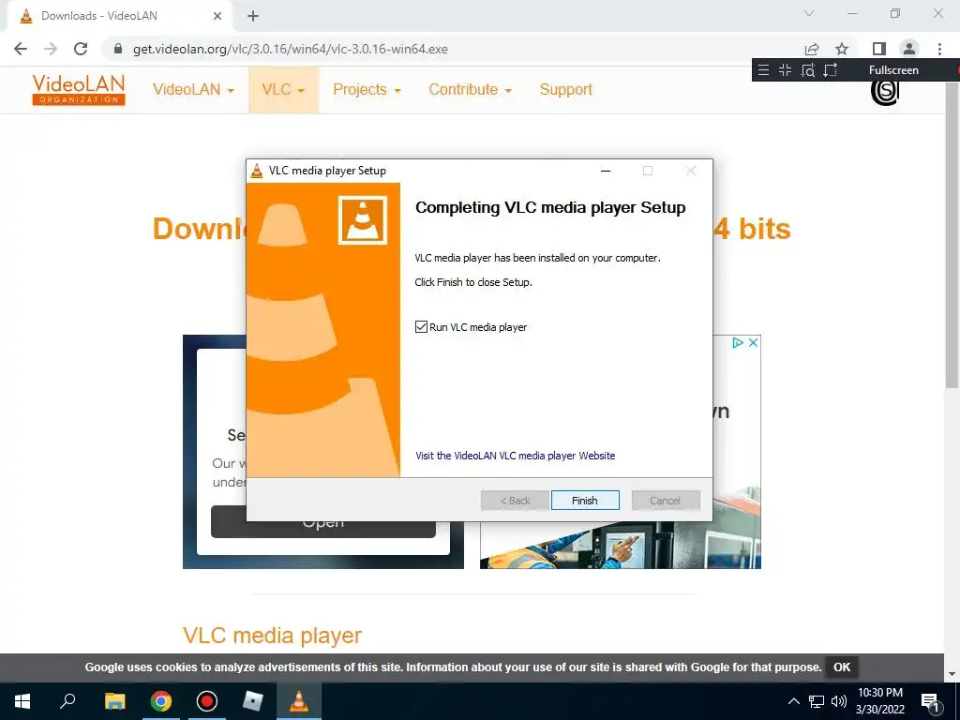Show hidden system tray icons
960x720 pixels.
[x=793, y=701]
